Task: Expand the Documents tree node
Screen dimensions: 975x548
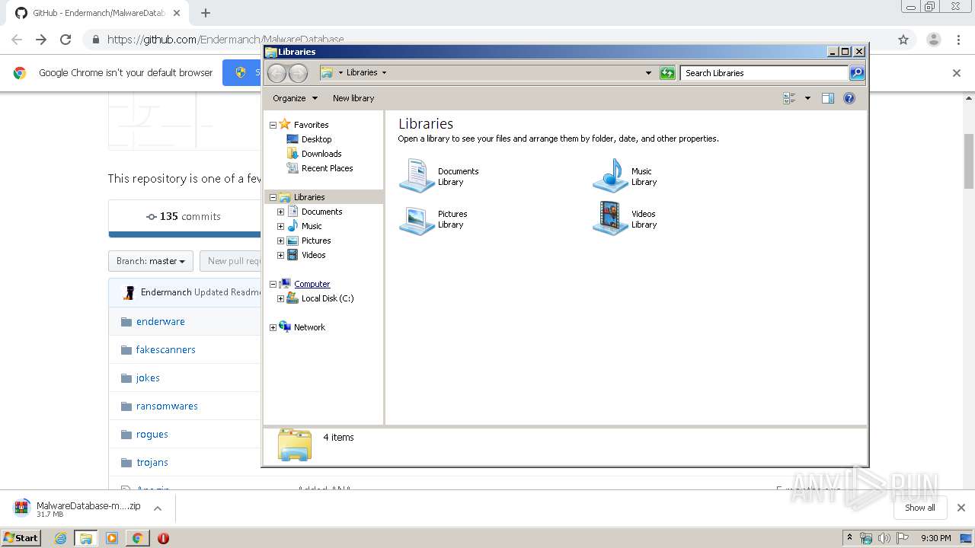Action: click(280, 212)
